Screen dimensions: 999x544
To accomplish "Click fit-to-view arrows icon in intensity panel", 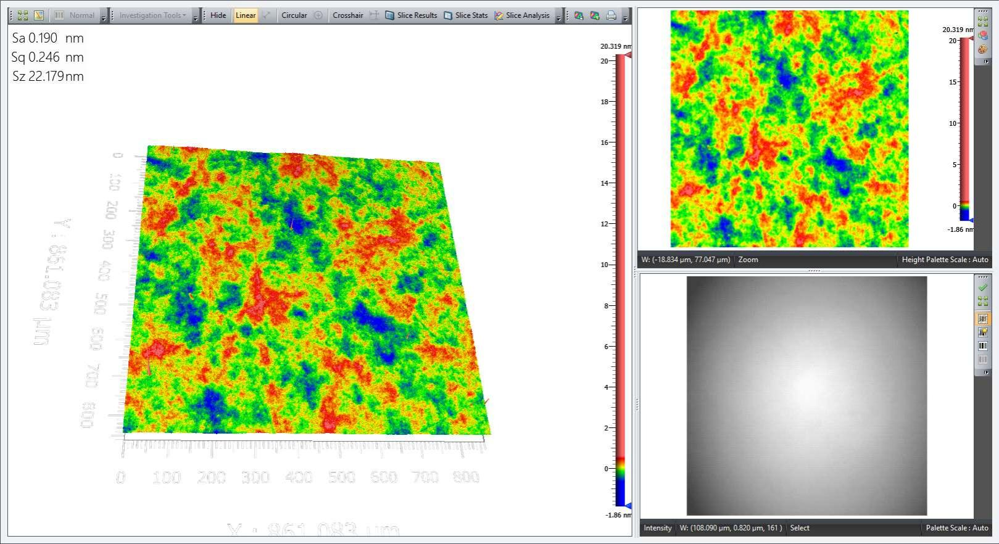I will pos(982,302).
